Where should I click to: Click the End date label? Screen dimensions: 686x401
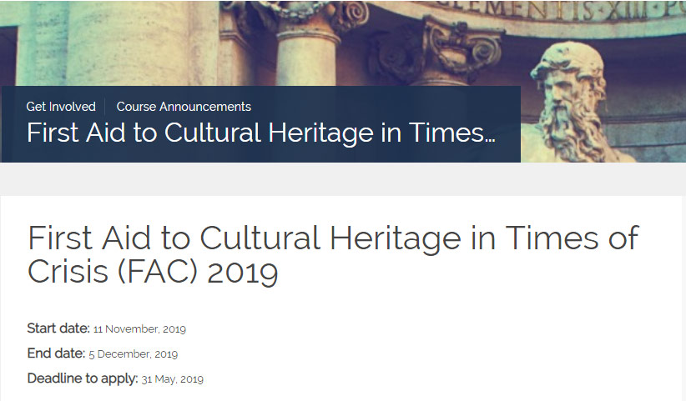(x=56, y=353)
